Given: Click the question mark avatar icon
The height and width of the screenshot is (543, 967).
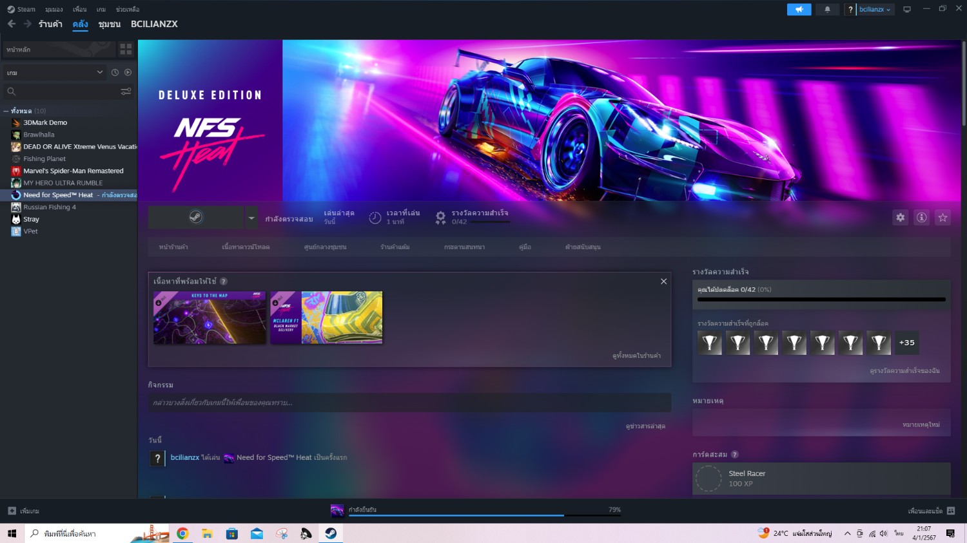Looking at the screenshot, I should pos(850,9).
